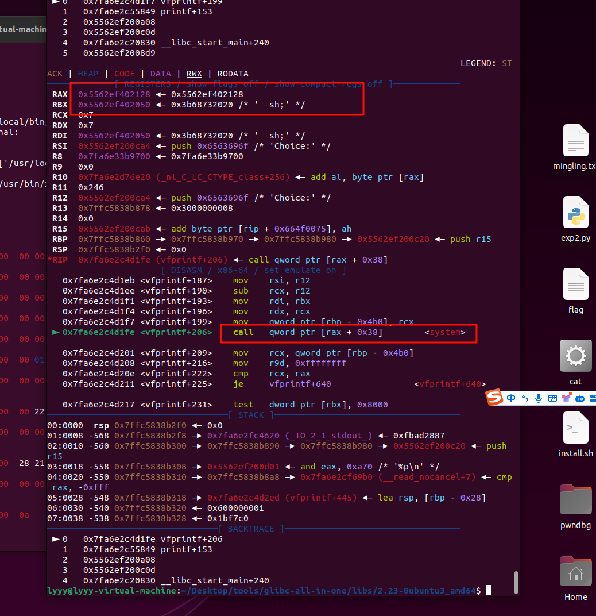
Task: Click the RDI register address value
Action: [x=114, y=136]
